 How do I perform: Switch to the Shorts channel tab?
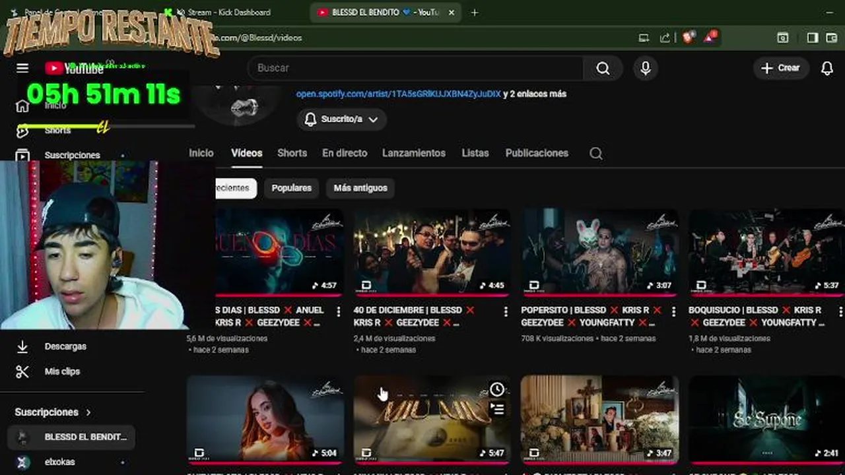292,153
